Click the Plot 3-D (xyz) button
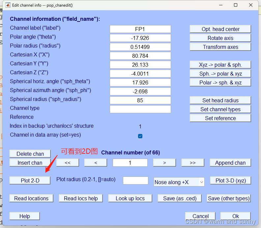The height and width of the screenshot is (228, 261). pos(231,180)
